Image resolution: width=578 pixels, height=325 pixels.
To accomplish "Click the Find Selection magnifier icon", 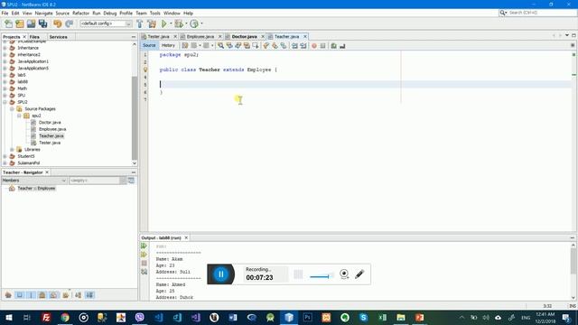I will [x=220, y=46].
